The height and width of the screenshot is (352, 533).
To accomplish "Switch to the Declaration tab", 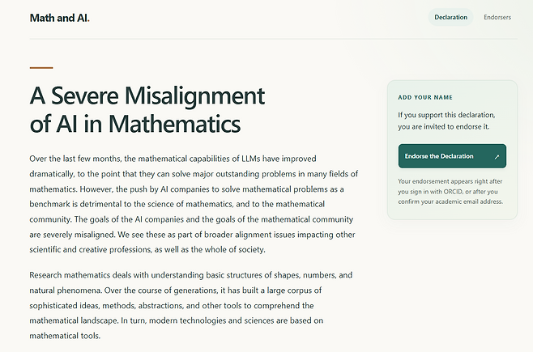I will 450,17.
